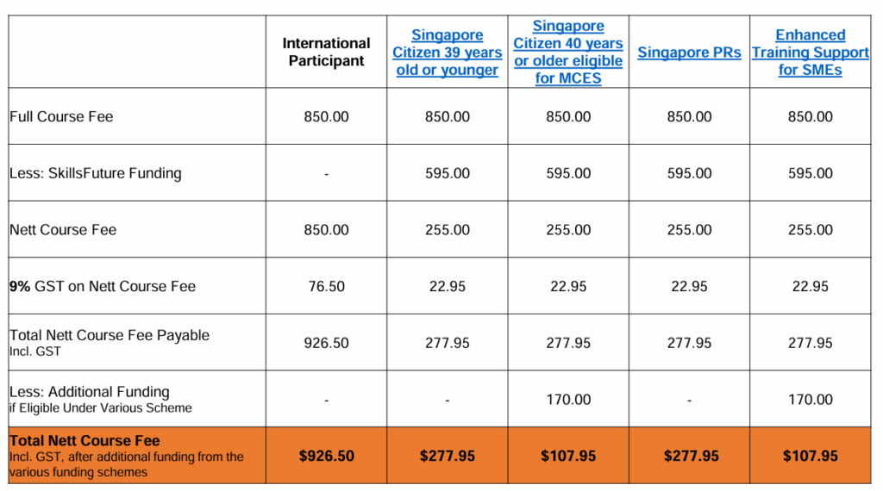Click the 76.50 GST amount cell
This screenshot has height=491, width=883.
(x=327, y=286)
